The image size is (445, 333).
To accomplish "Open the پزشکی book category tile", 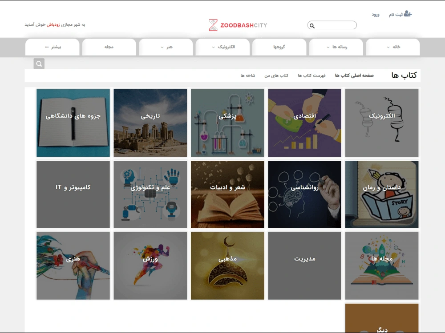I will pyautogui.click(x=227, y=123).
